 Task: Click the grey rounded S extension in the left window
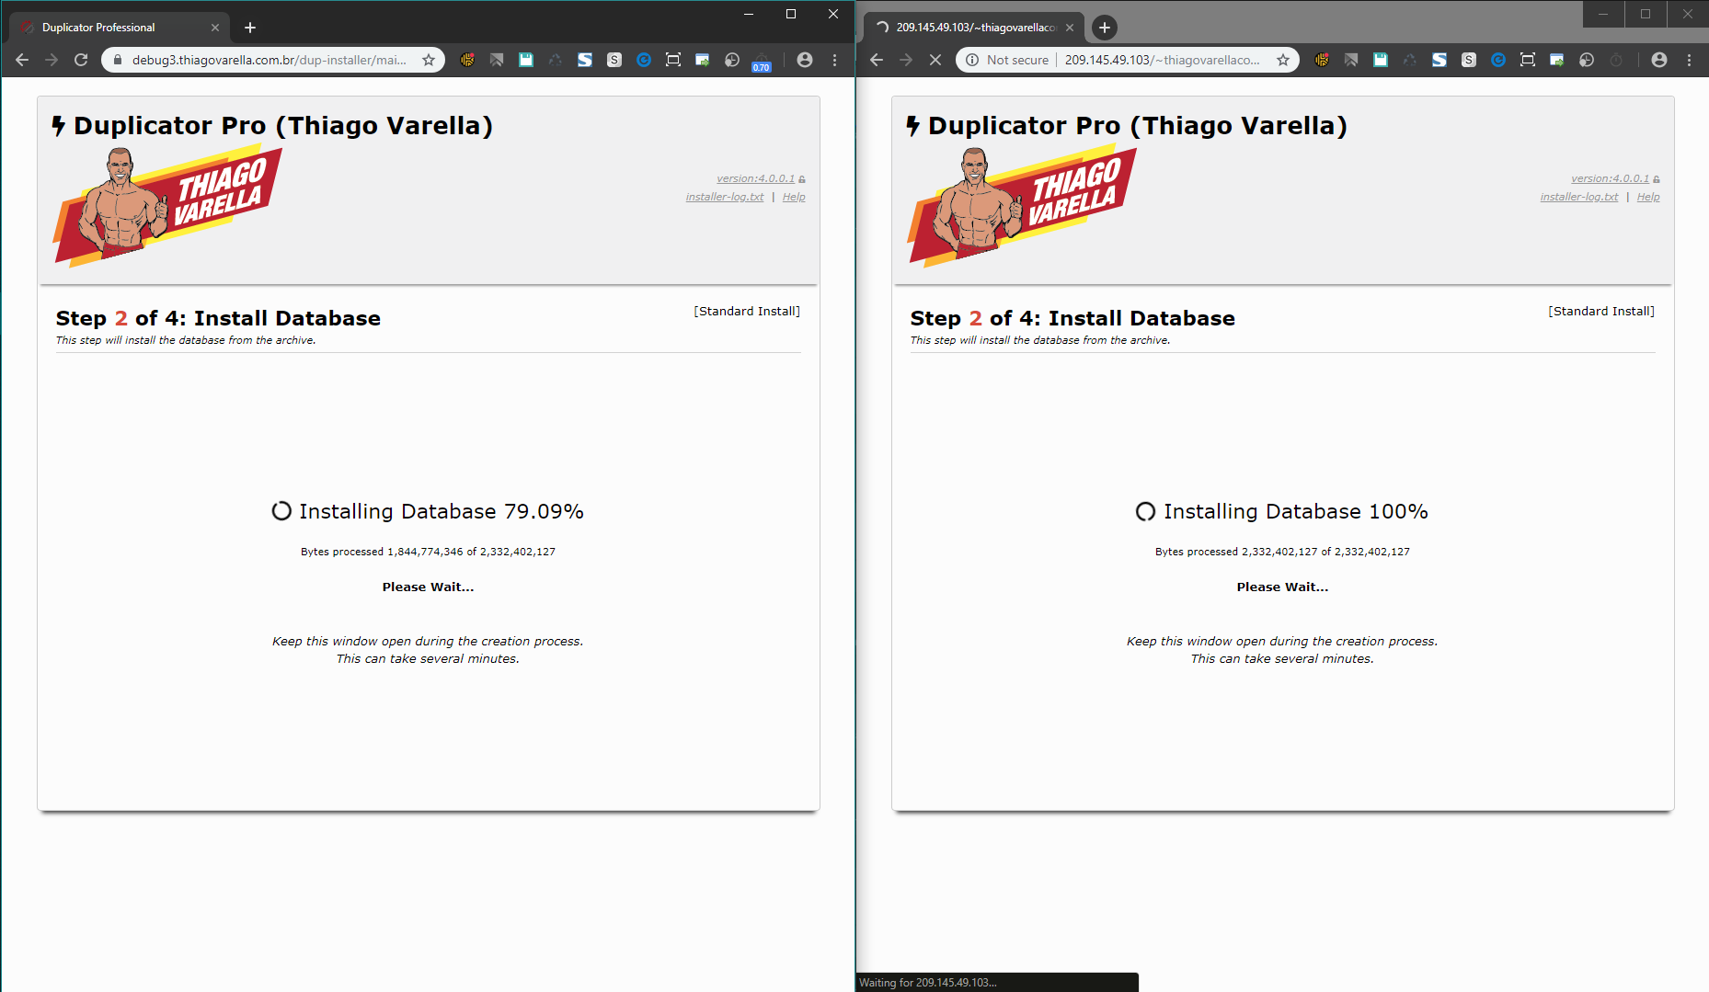click(x=614, y=60)
